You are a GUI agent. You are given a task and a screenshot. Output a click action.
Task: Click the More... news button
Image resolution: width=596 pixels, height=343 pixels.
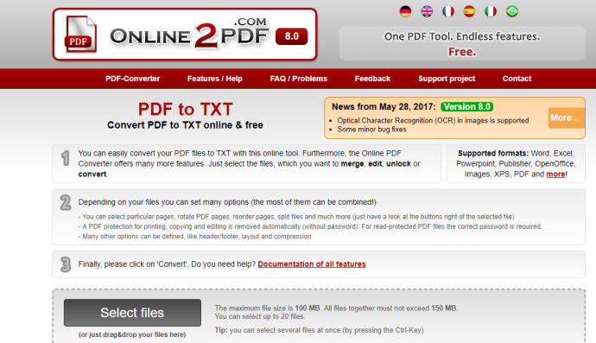[x=566, y=118]
